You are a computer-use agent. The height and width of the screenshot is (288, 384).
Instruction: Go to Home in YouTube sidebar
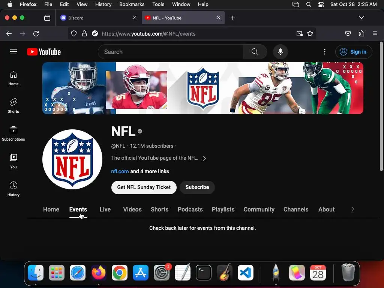[x=13, y=78]
